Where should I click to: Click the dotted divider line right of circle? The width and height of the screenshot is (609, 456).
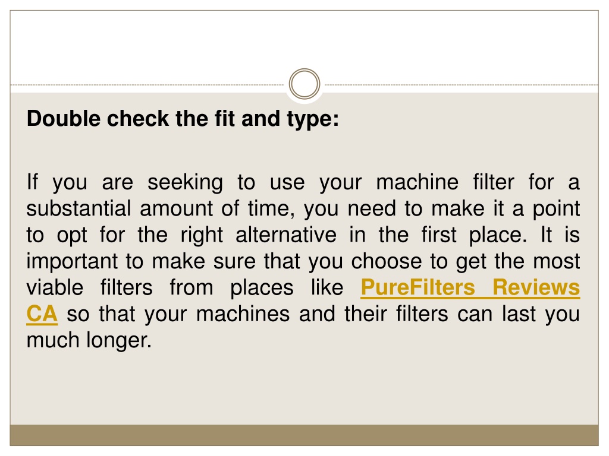pos(462,84)
